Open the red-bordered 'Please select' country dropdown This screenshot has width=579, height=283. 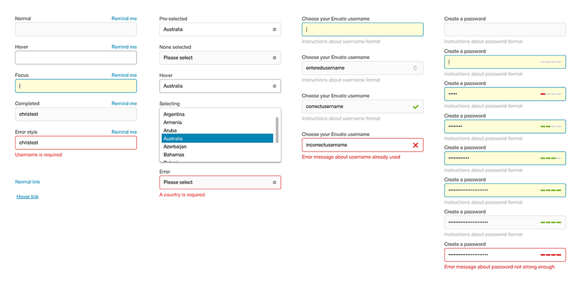219,183
